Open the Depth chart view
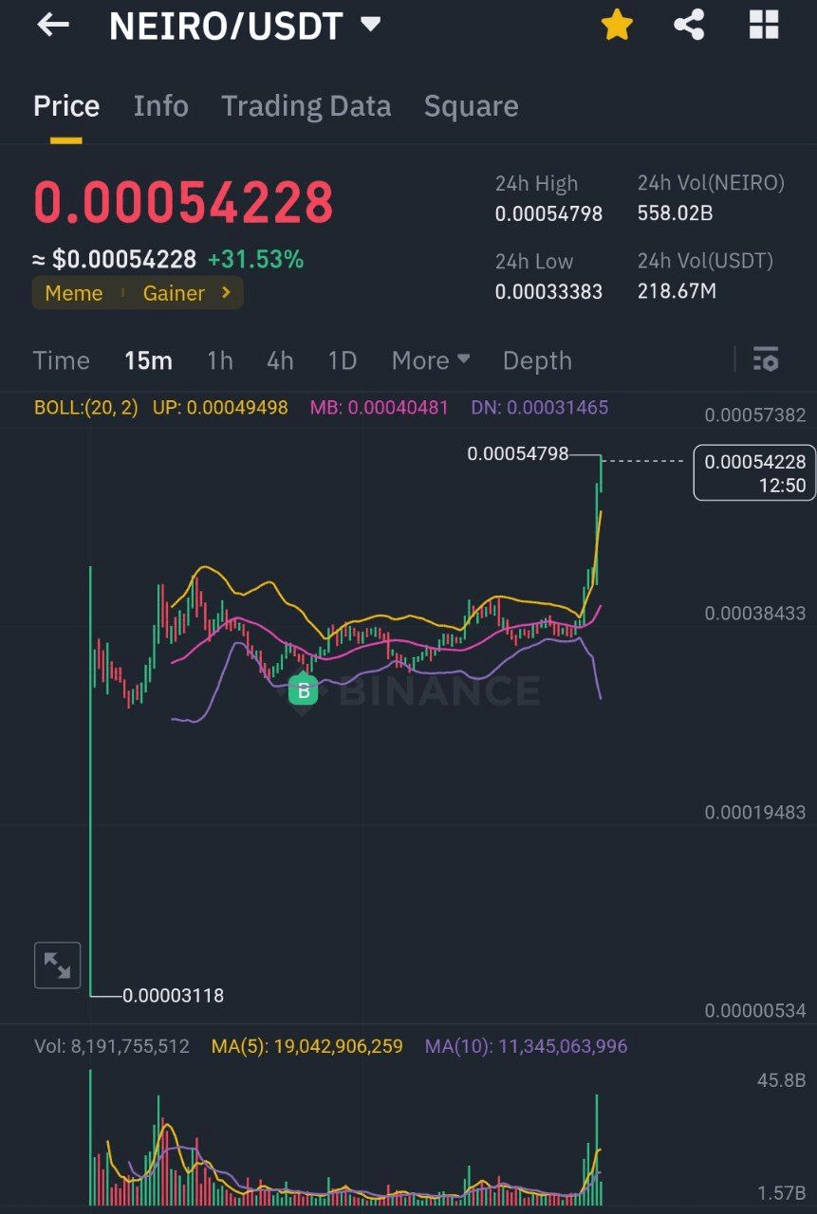Screen dimensions: 817x1214 tap(537, 360)
